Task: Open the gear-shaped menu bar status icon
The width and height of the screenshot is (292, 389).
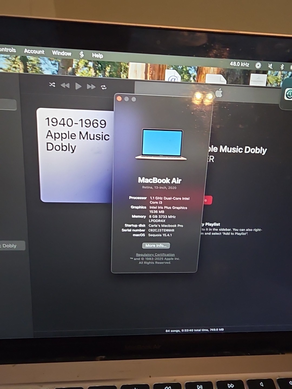Action: (x=258, y=65)
